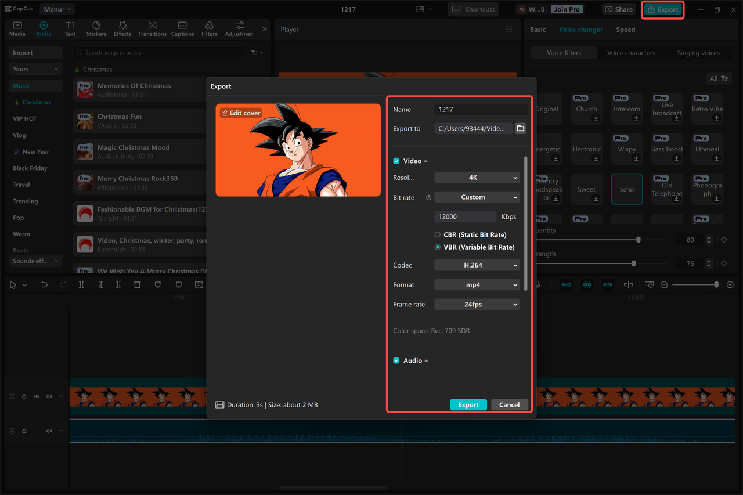This screenshot has width=743, height=495.
Task: Open the Stickers panel
Action: pyautogui.click(x=96, y=28)
